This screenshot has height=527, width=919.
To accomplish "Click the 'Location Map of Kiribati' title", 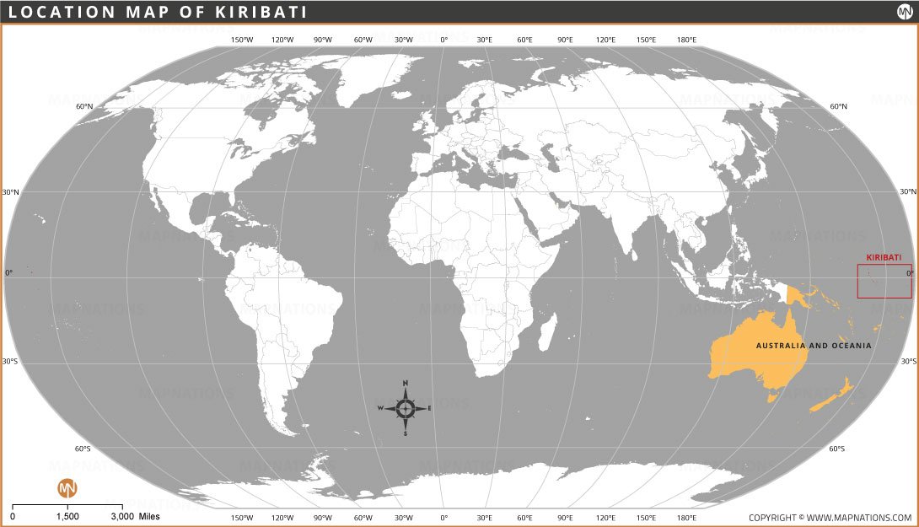I will pyautogui.click(x=158, y=12).
